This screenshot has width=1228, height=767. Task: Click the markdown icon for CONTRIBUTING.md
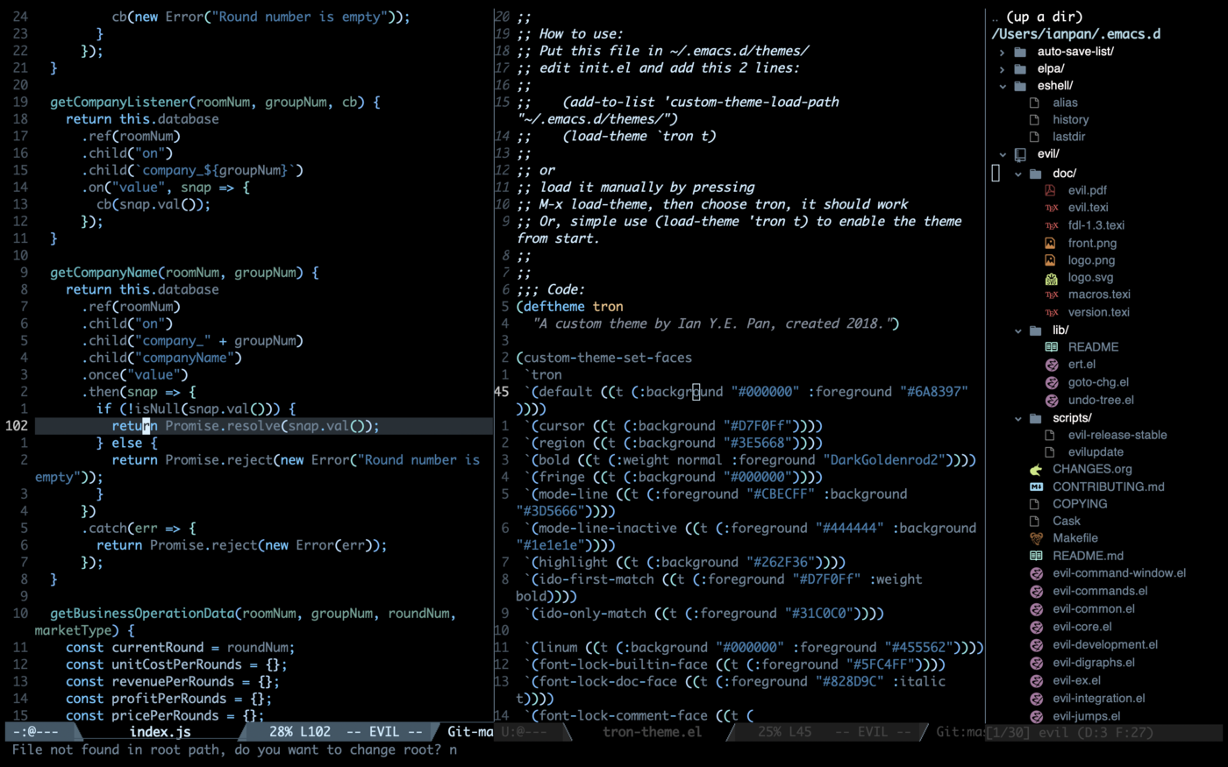pyautogui.click(x=1036, y=486)
